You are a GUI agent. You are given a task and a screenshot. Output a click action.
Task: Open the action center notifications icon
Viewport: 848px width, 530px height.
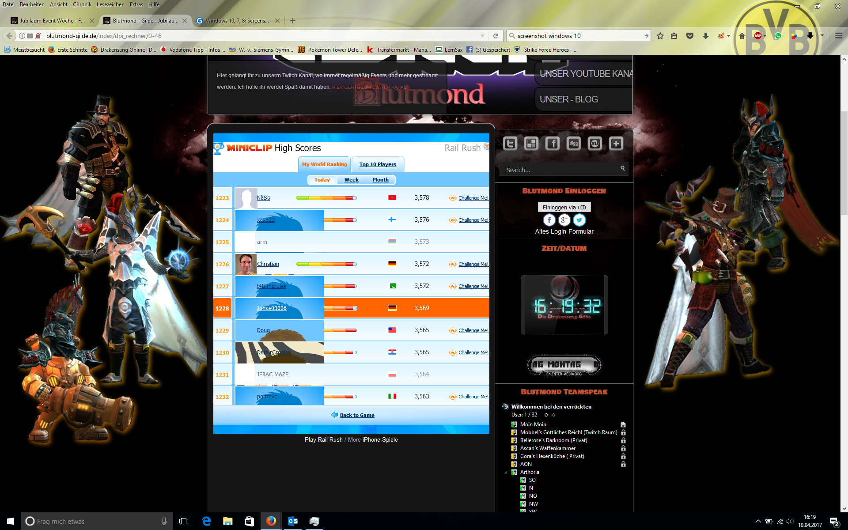[x=834, y=522]
